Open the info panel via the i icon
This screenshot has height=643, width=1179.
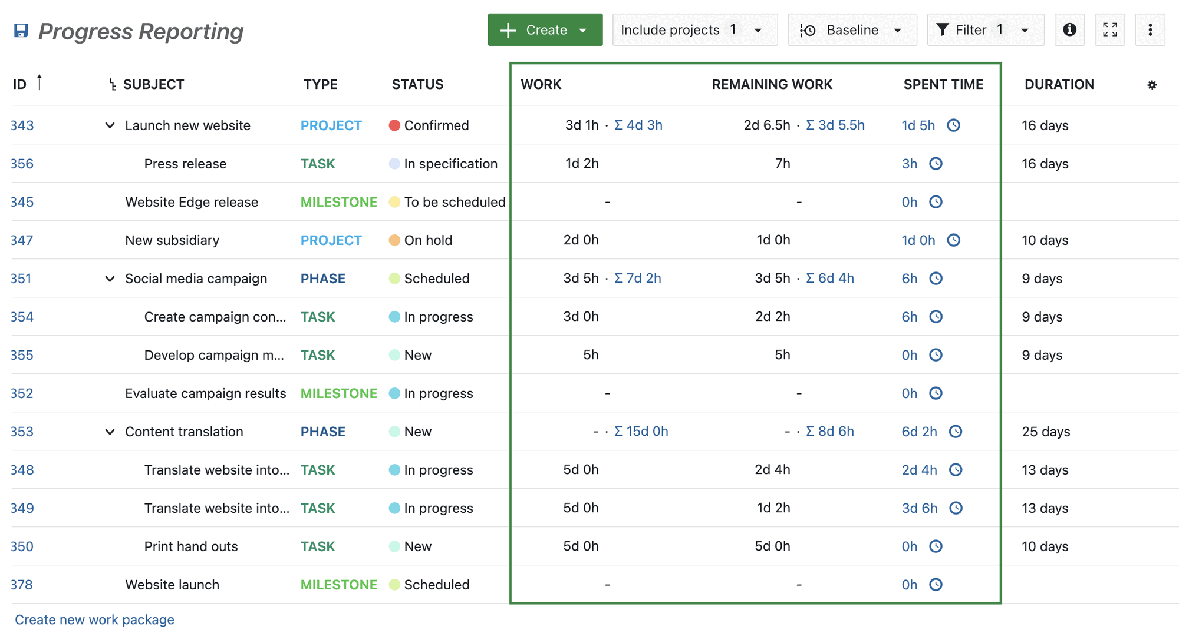pyautogui.click(x=1069, y=29)
